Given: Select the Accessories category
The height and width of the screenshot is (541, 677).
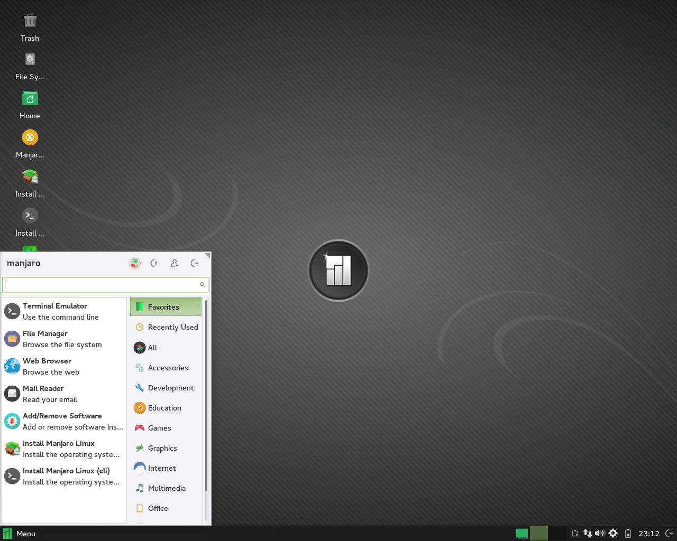Looking at the screenshot, I should [x=166, y=368].
